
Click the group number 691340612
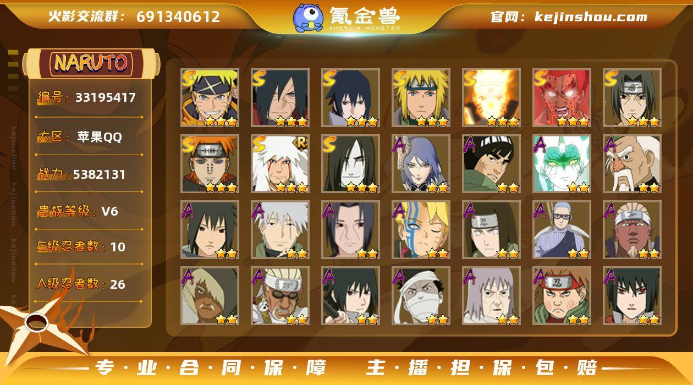(178, 16)
